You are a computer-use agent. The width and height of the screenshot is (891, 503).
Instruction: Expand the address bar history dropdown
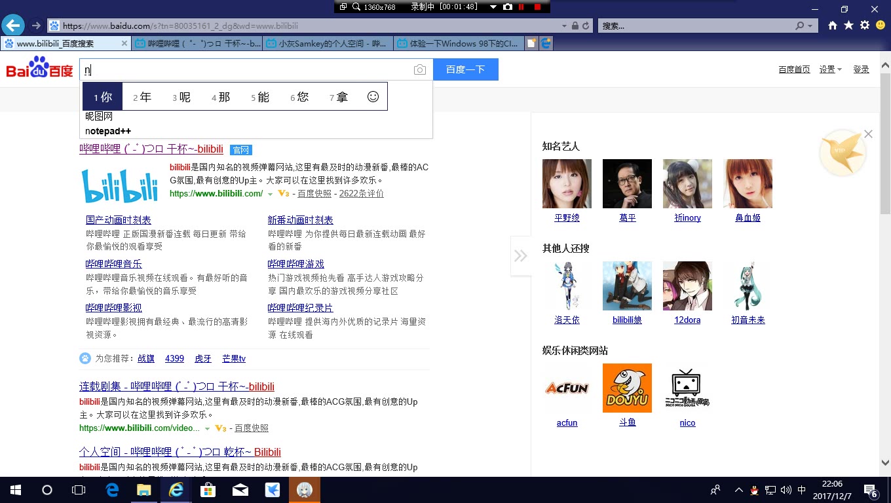tap(564, 26)
